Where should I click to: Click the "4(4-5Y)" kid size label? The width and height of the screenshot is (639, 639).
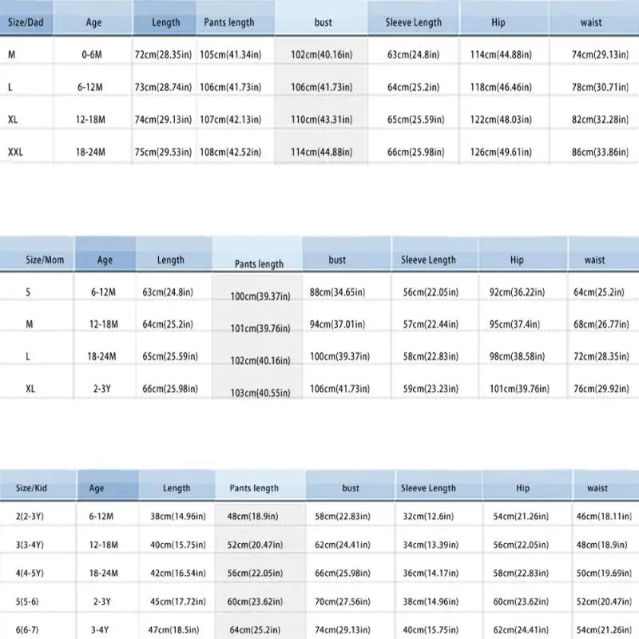click(x=30, y=574)
